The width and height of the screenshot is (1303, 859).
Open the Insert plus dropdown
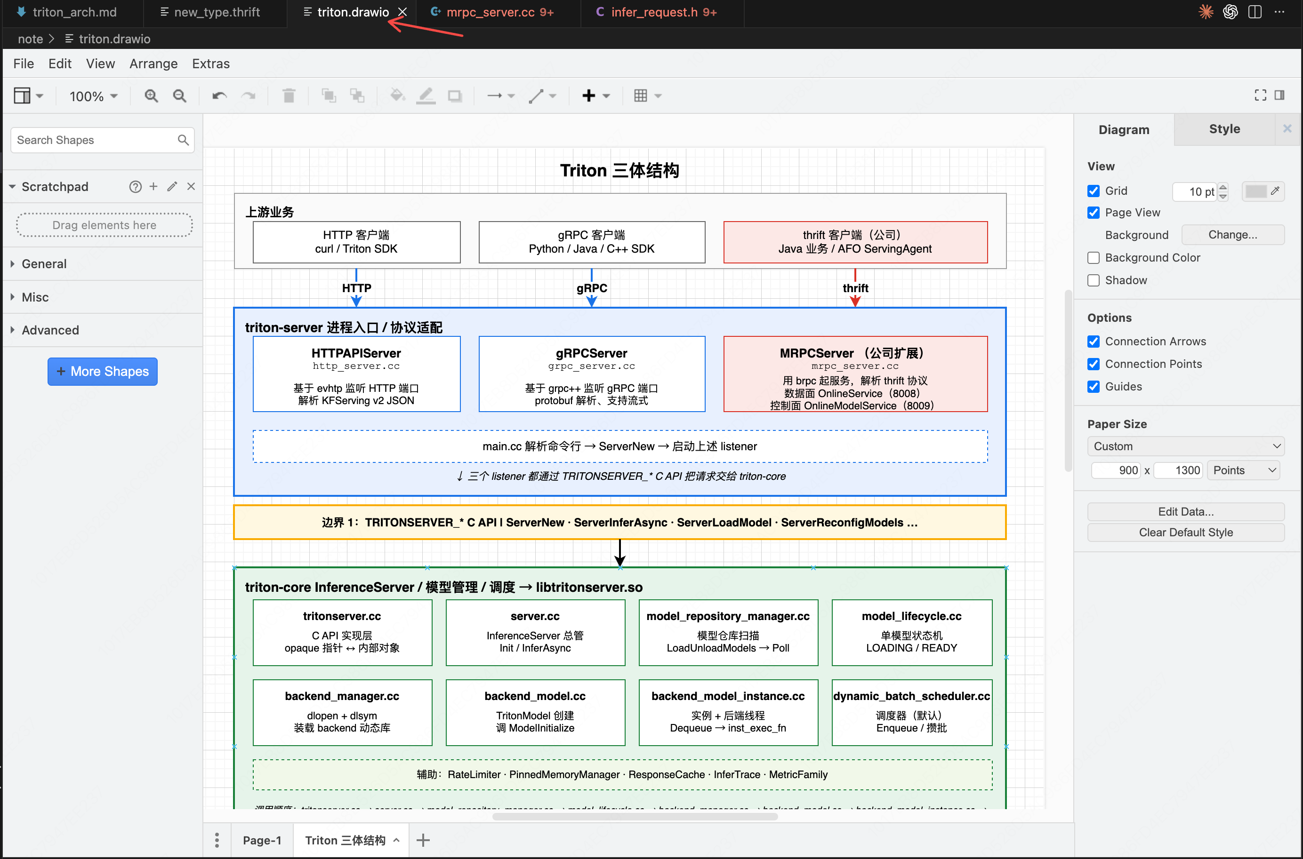596,96
